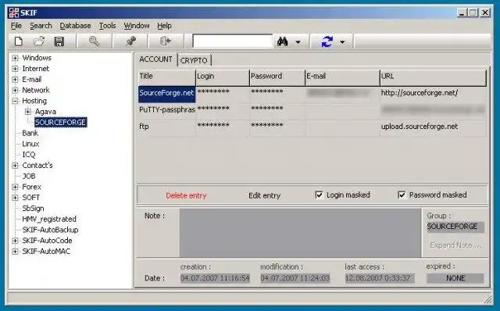Expand the Forex tree node
The width and height of the screenshot is (500, 311).
click(x=15, y=187)
